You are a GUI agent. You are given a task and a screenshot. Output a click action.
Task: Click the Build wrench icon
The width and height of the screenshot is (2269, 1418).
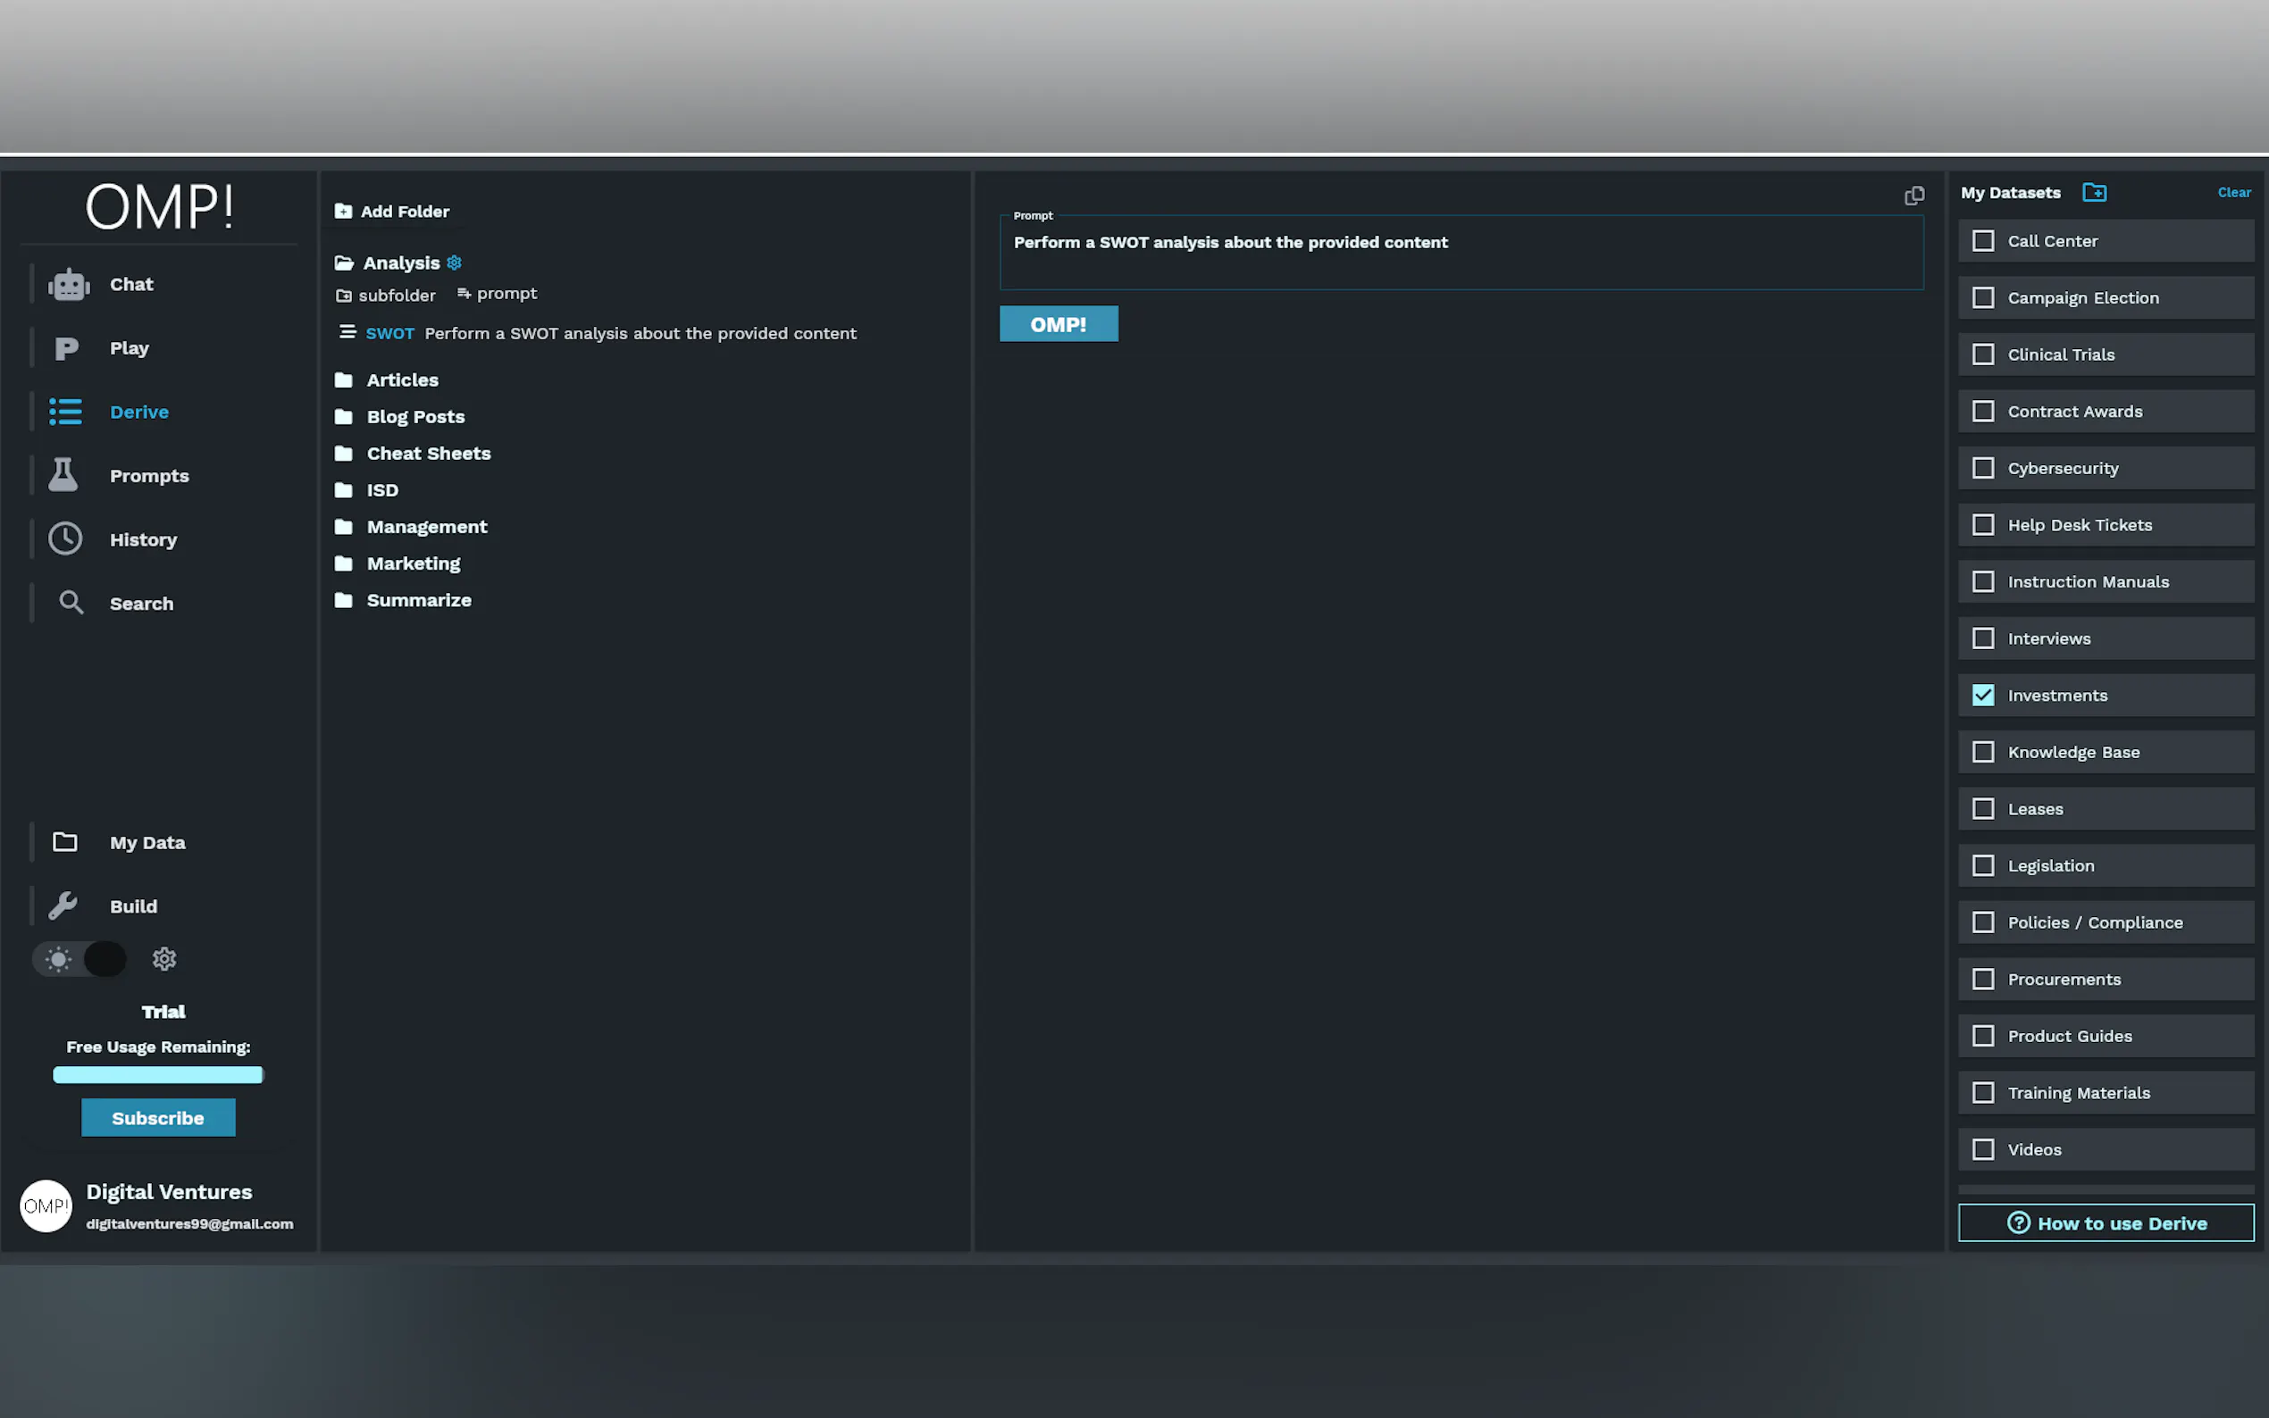tap(63, 906)
